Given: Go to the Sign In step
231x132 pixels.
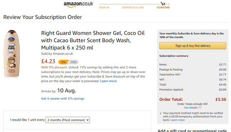Looking at the screenshot, I should (x=104, y=7).
